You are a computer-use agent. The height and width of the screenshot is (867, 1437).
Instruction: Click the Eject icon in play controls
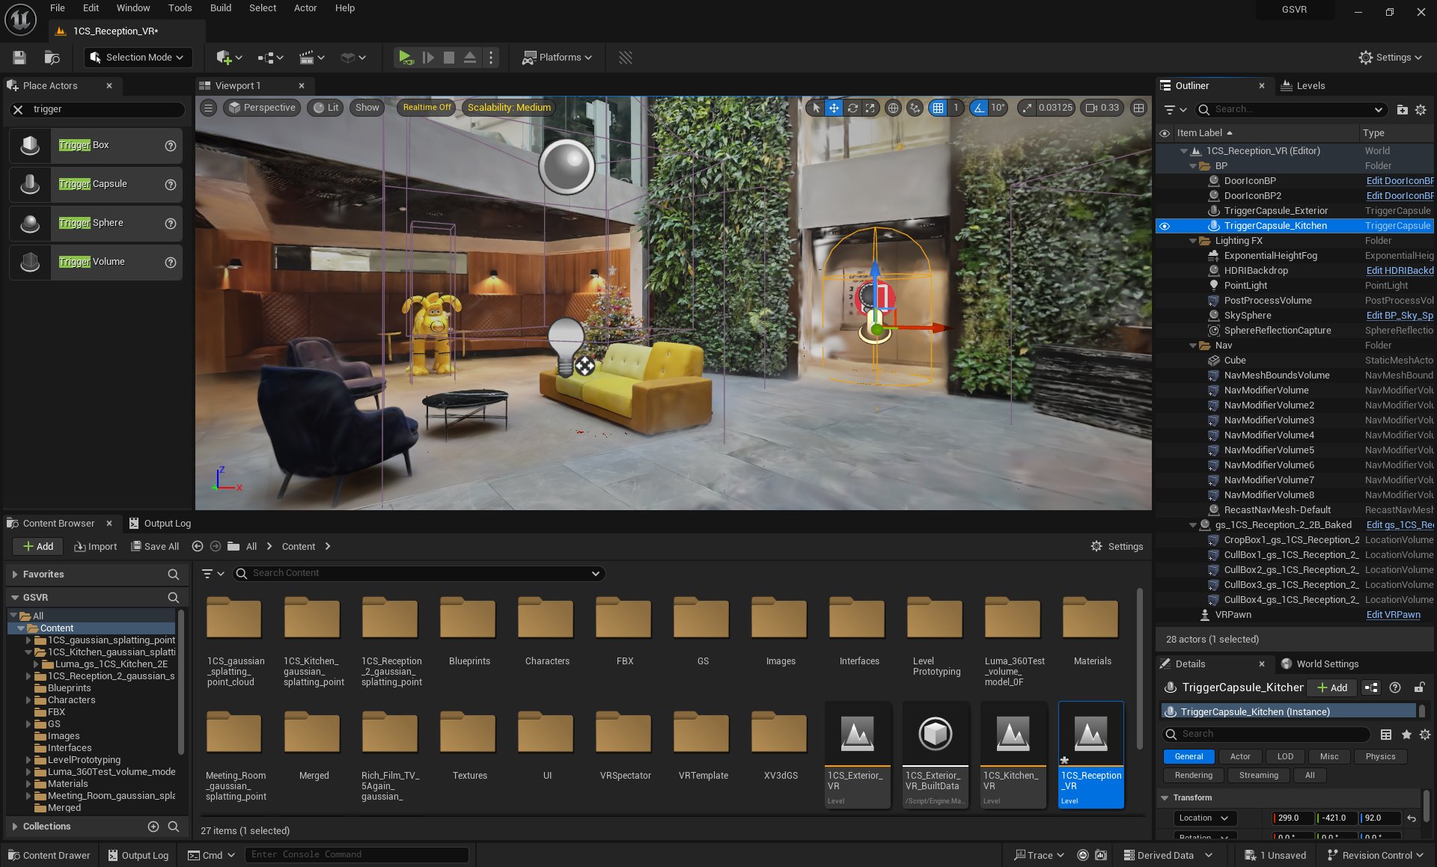[469, 58]
